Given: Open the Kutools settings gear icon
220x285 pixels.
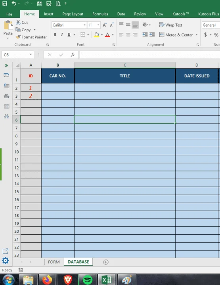Looking at the screenshot, I should [x=6, y=260].
